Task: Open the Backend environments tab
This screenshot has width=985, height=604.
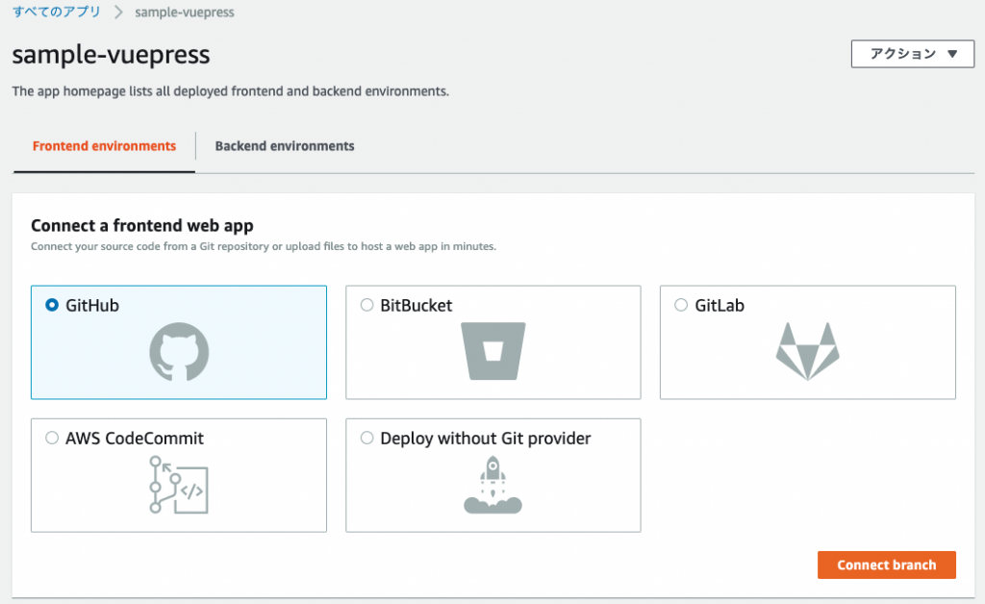Action: pos(285,146)
